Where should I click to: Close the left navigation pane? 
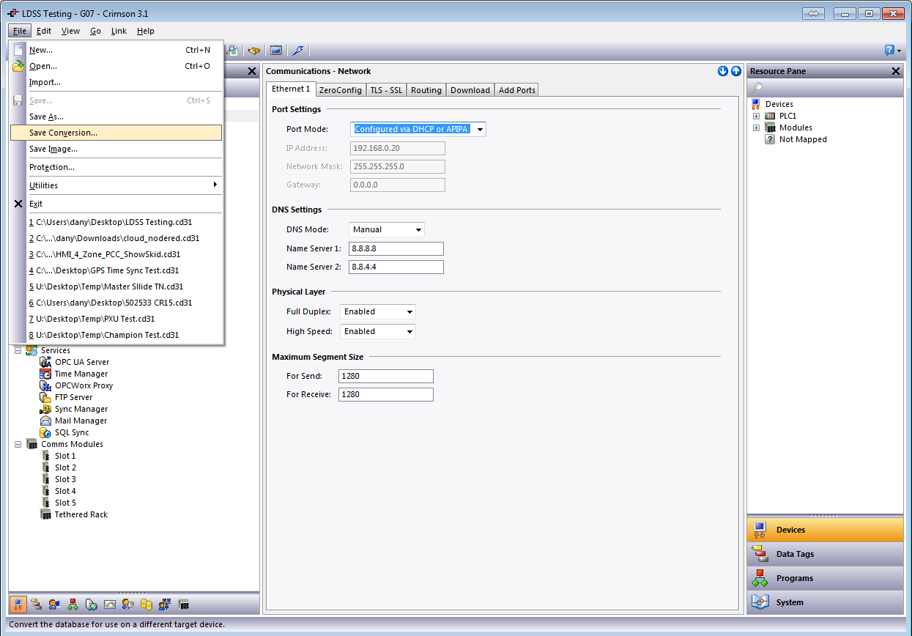click(252, 71)
